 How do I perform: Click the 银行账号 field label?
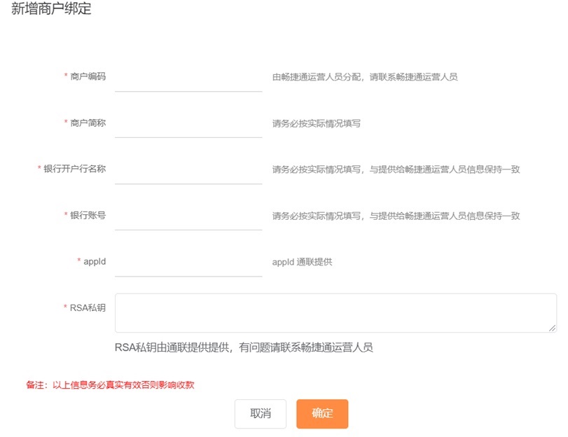click(88, 215)
